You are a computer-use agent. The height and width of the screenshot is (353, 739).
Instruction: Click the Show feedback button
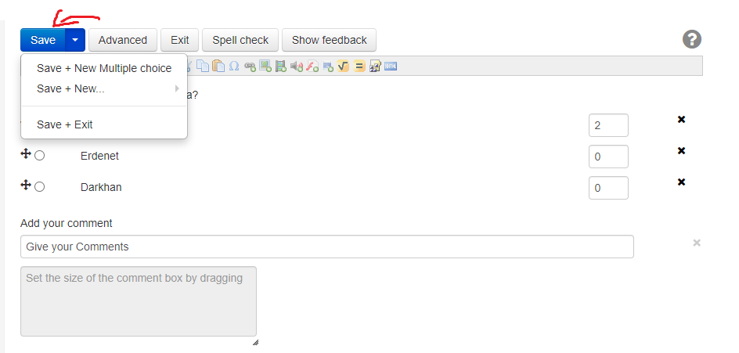[329, 40]
